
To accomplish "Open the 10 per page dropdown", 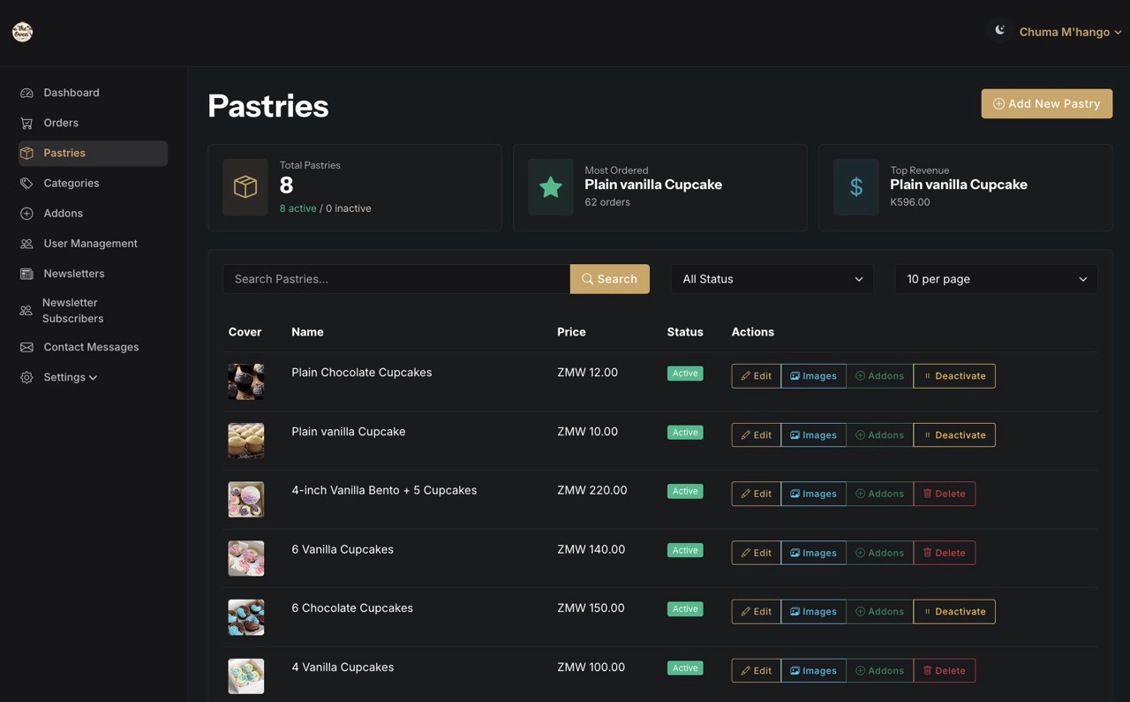I will tap(996, 279).
